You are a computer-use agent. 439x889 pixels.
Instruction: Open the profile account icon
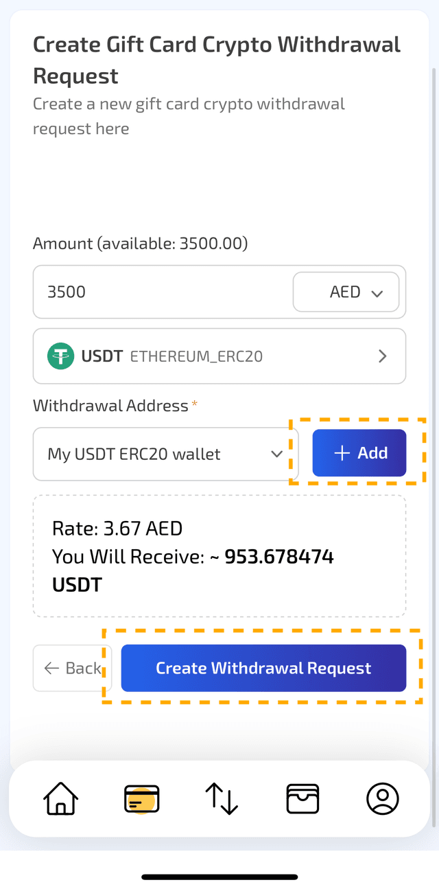coord(383,798)
